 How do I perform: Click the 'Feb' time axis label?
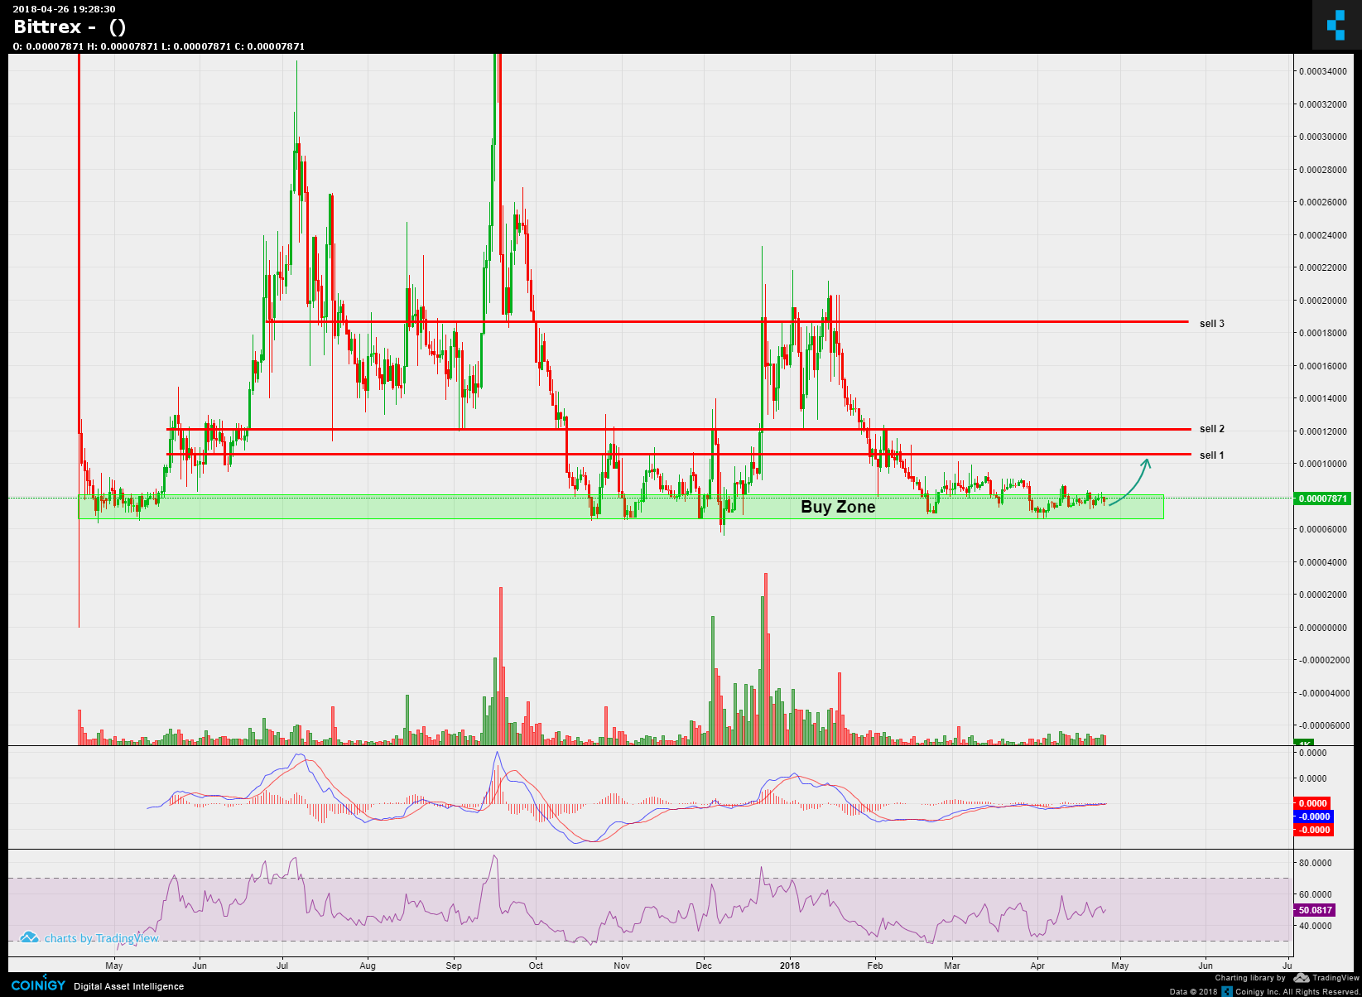pyautogui.click(x=875, y=966)
